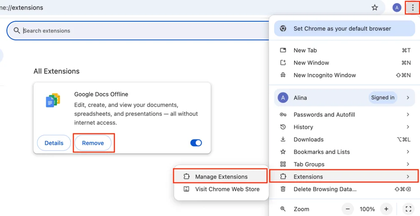This screenshot has width=420, height=216.
Task: Focus the Search extensions field
Action: click(x=139, y=31)
